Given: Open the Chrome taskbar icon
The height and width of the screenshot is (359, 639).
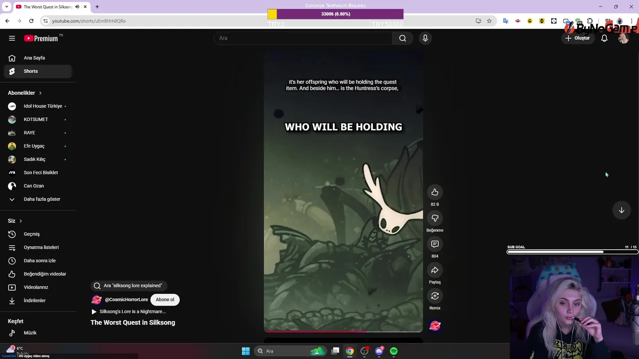Looking at the screenshot, I should 350,351.
